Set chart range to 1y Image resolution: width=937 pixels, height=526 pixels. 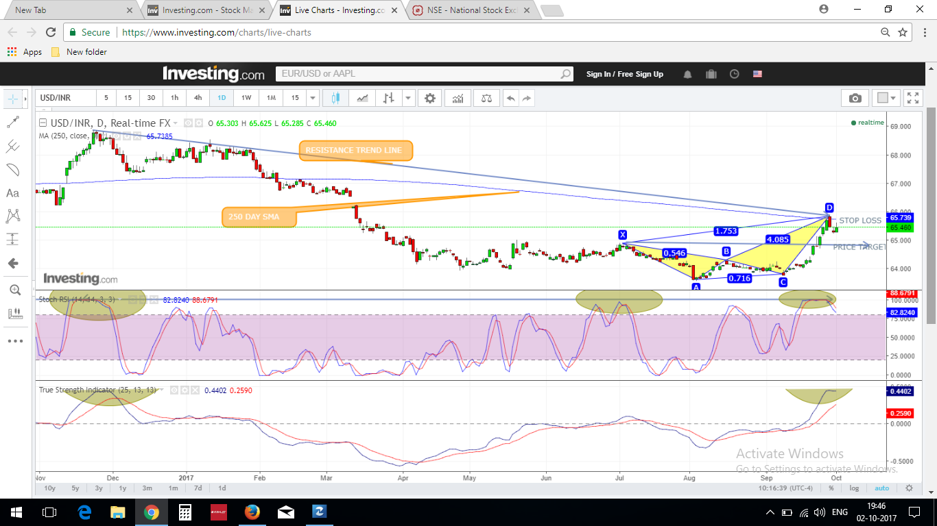(x=123, y=488)
